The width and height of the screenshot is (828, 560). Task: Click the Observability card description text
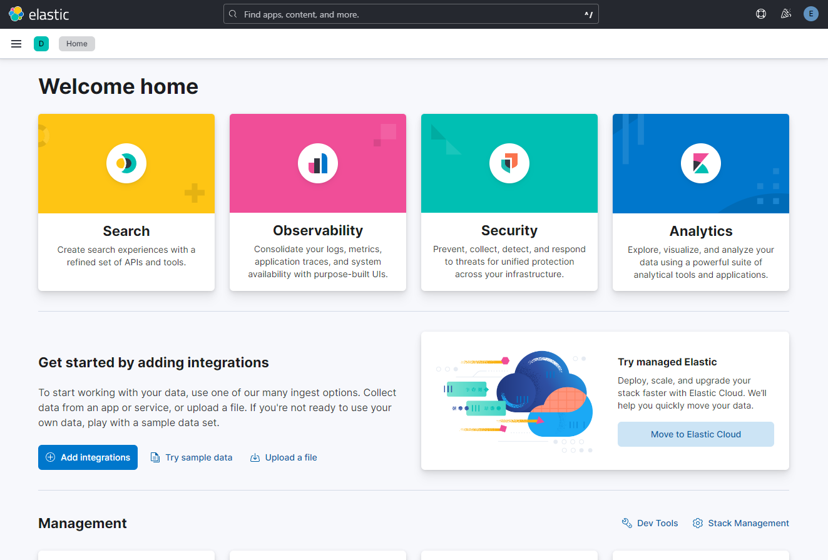click(x=318, y=262)
